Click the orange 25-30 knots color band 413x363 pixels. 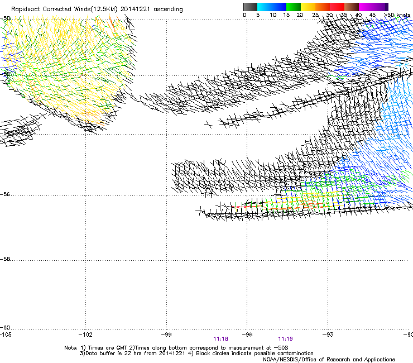click(x=323, y=7)
